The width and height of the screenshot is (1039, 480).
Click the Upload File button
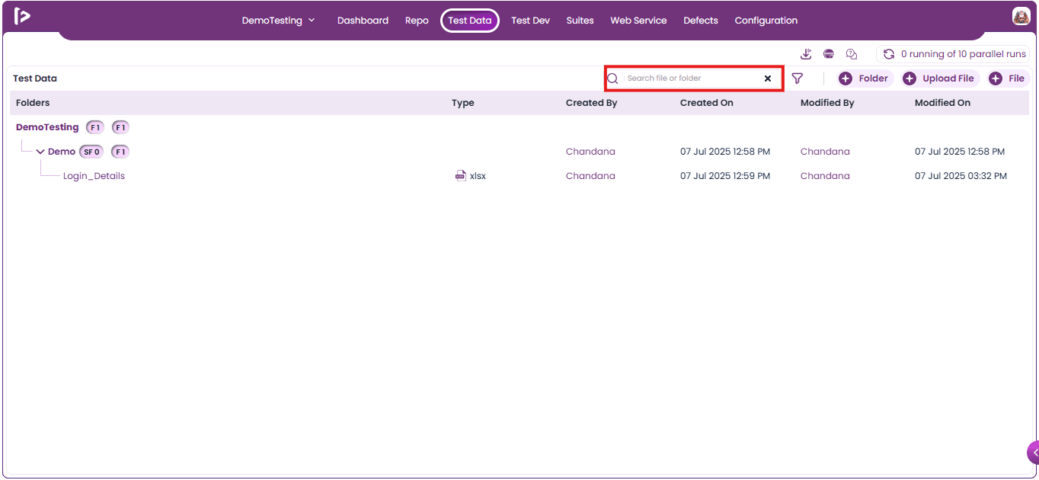pos(940,78)
